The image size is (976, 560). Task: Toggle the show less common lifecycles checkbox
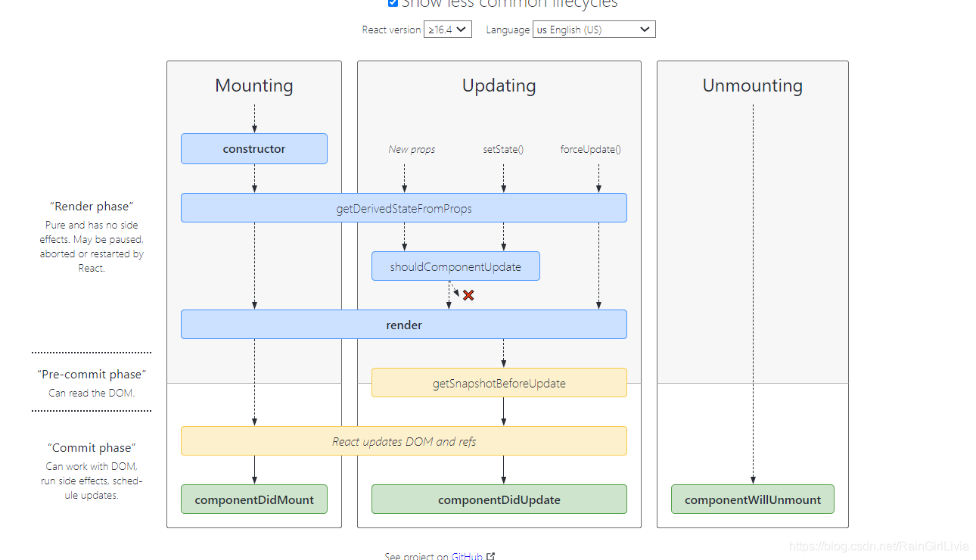[x=393, y=3]
